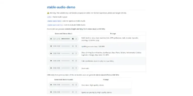Open more options for Disco Drum Machine player

click(76, 53)
